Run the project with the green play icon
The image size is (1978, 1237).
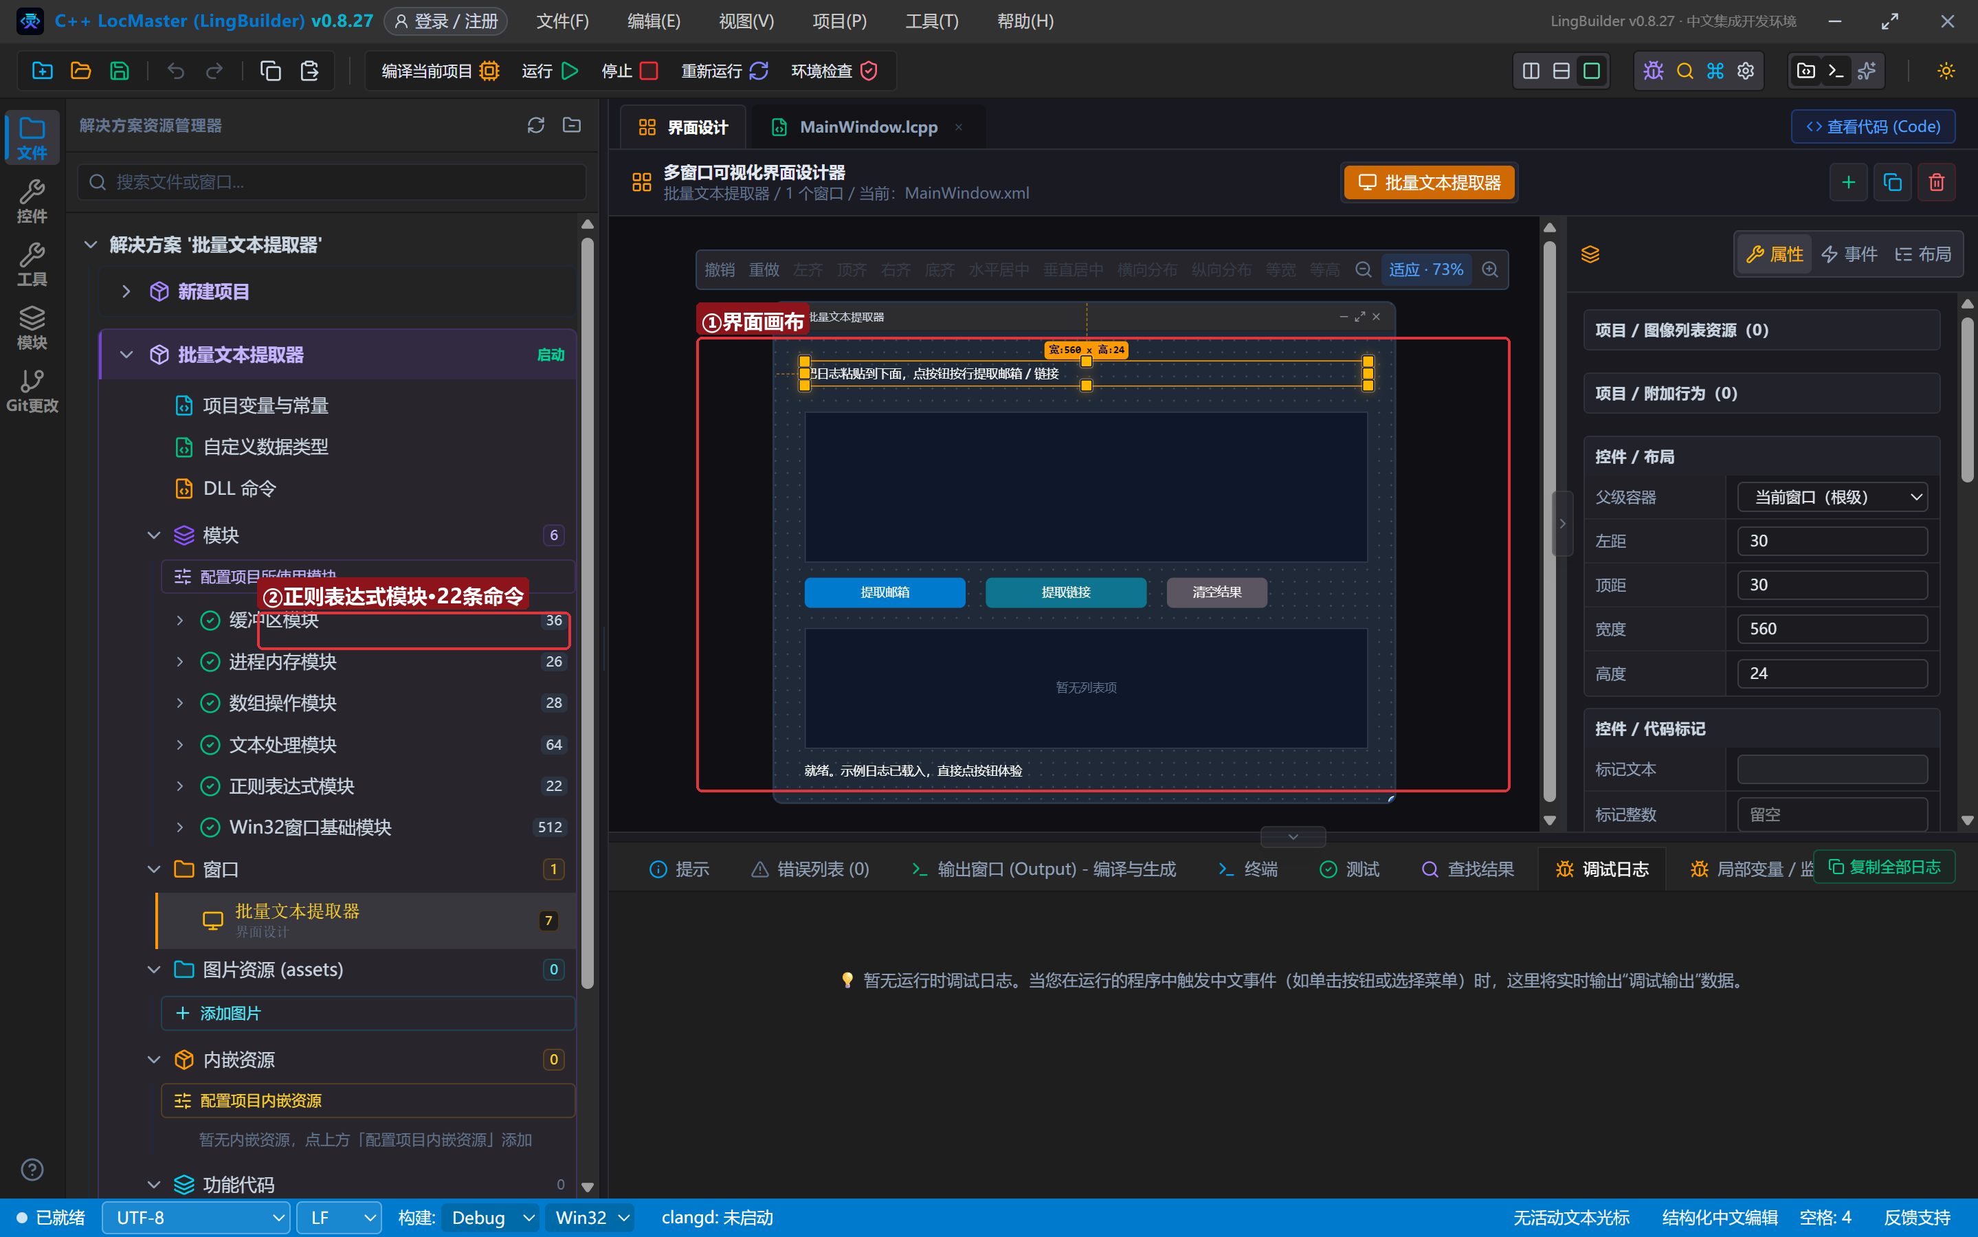pos(570,71)
